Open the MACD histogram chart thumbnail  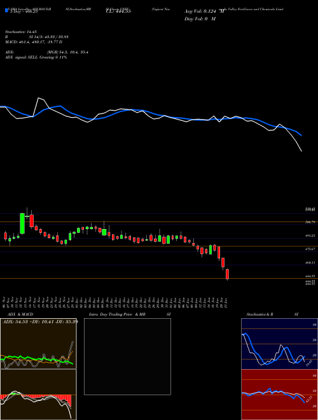pos(38,395)
